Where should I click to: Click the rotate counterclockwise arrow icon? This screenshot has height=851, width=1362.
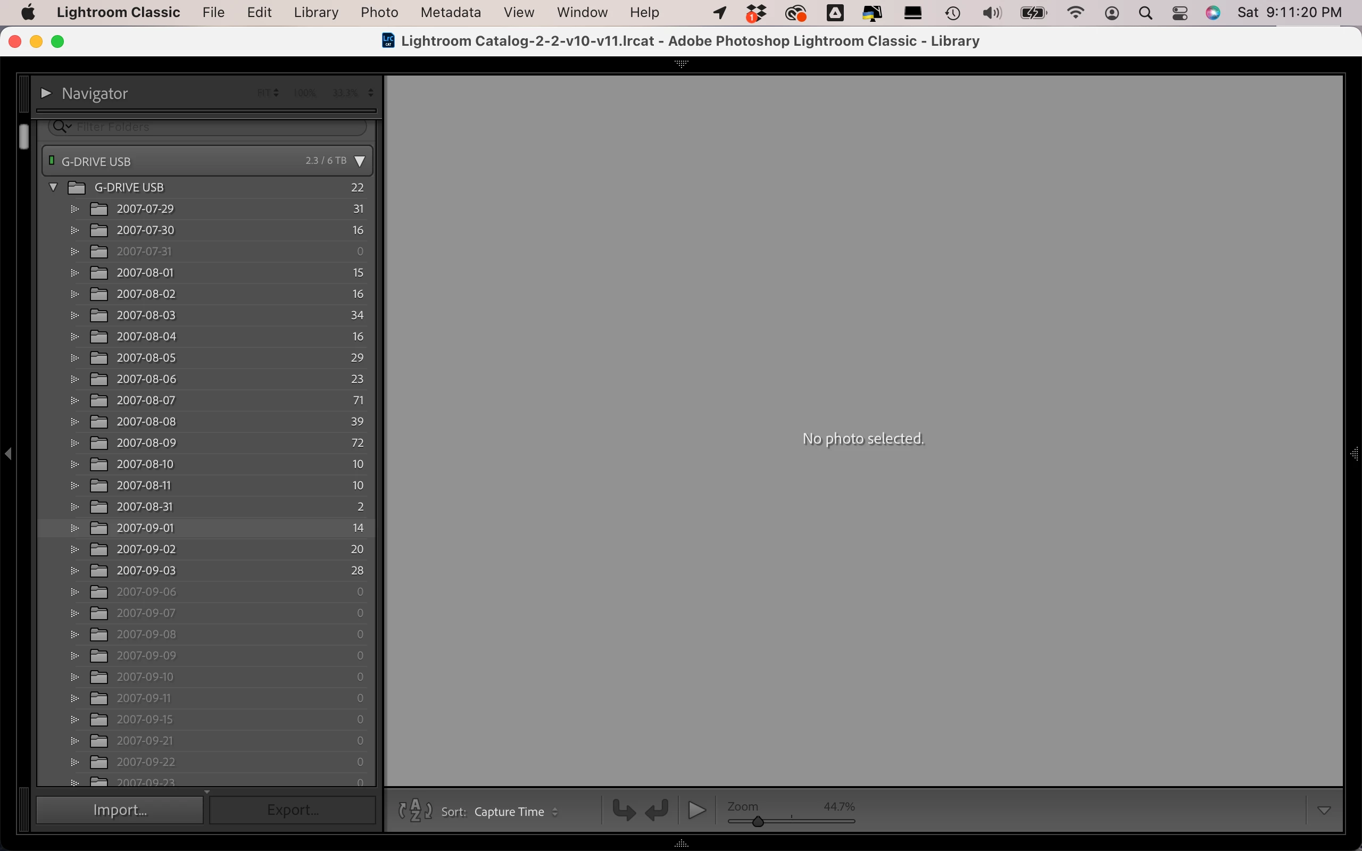pyautogui.click(x=624, y=811)
